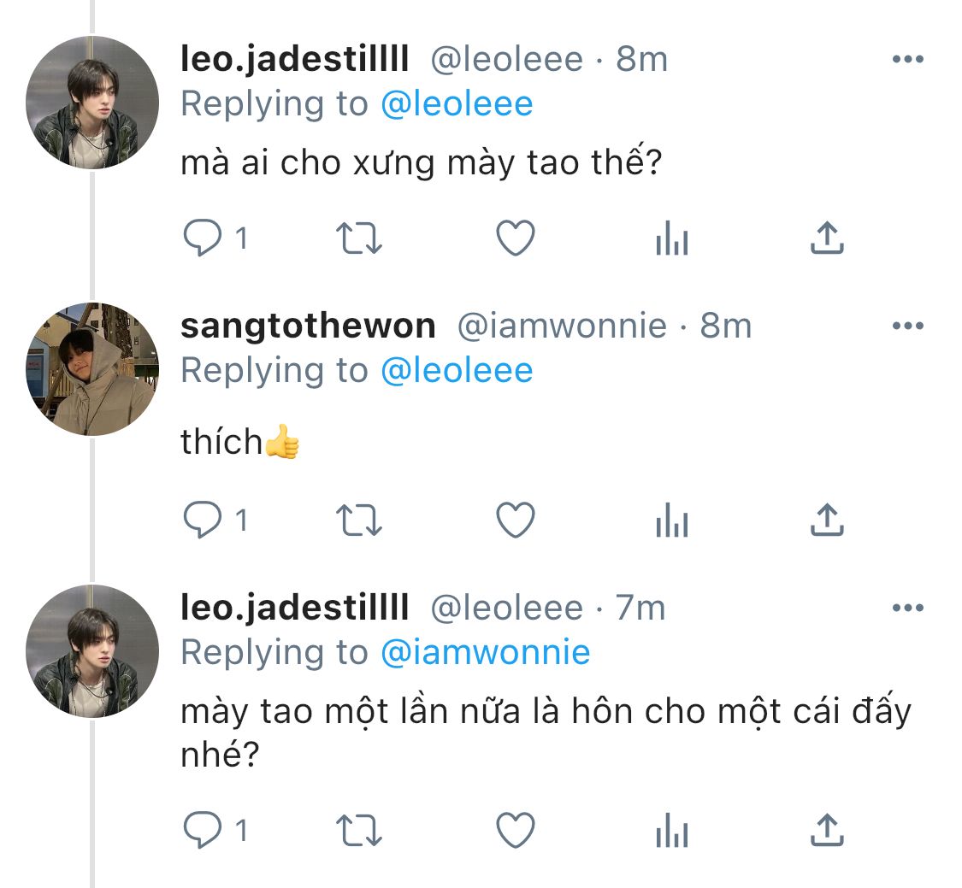Open the @iamwonnie mention link in the last tweet
962x888 pixels.
tap(485, 652)
